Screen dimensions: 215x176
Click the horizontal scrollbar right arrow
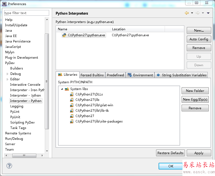(x=42, y=155)
